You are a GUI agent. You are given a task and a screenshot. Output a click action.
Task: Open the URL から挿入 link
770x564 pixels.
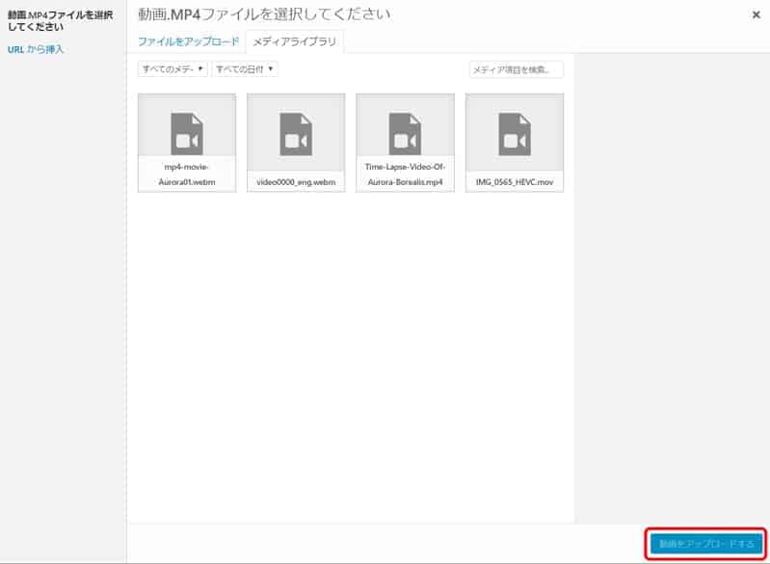coord(36,49)
